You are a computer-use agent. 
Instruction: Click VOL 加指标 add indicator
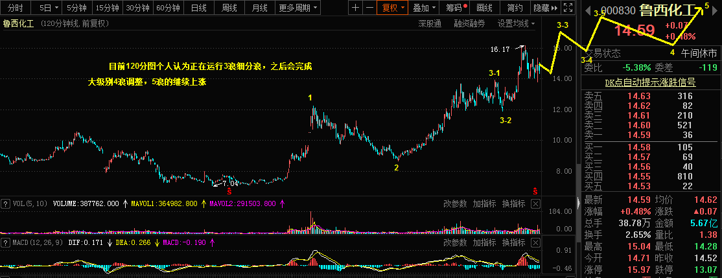click(484, 203)
